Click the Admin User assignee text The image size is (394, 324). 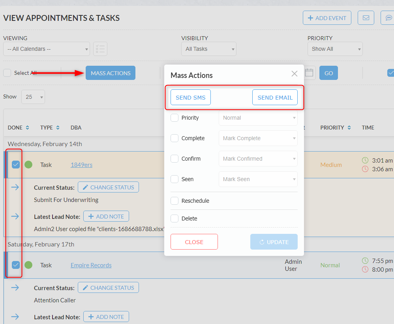tap(293, 265)
